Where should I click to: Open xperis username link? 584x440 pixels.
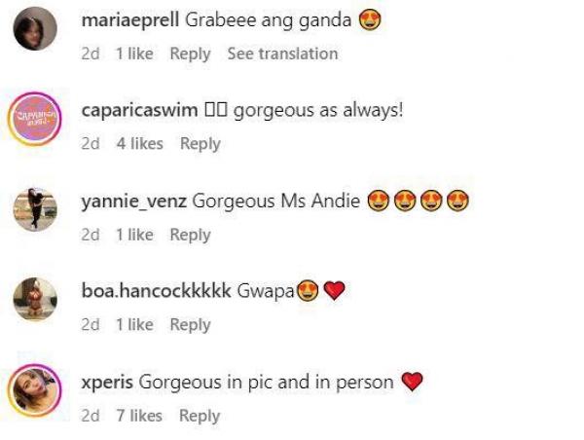click(x=107, y=383)
